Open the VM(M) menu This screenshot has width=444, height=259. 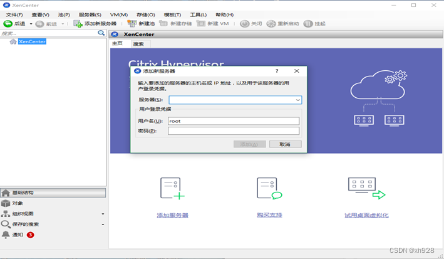(x=119, y=15)
